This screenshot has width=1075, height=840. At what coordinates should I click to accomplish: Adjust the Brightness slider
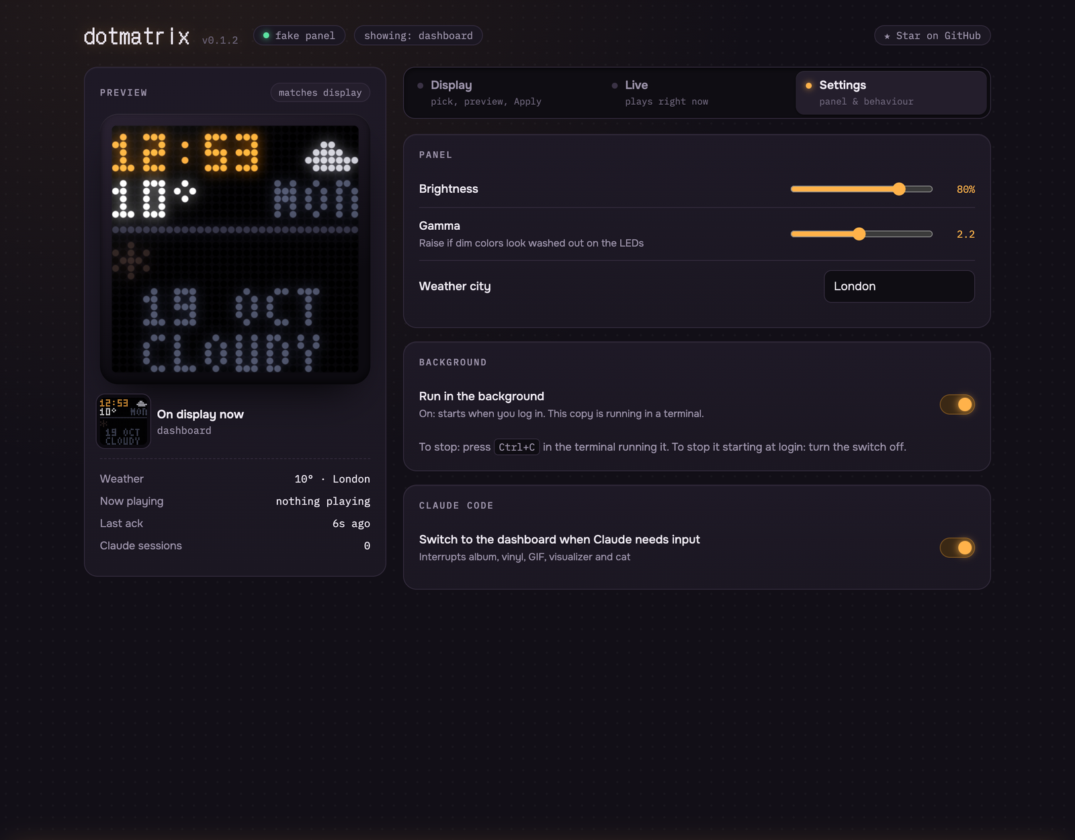[861, 190]
